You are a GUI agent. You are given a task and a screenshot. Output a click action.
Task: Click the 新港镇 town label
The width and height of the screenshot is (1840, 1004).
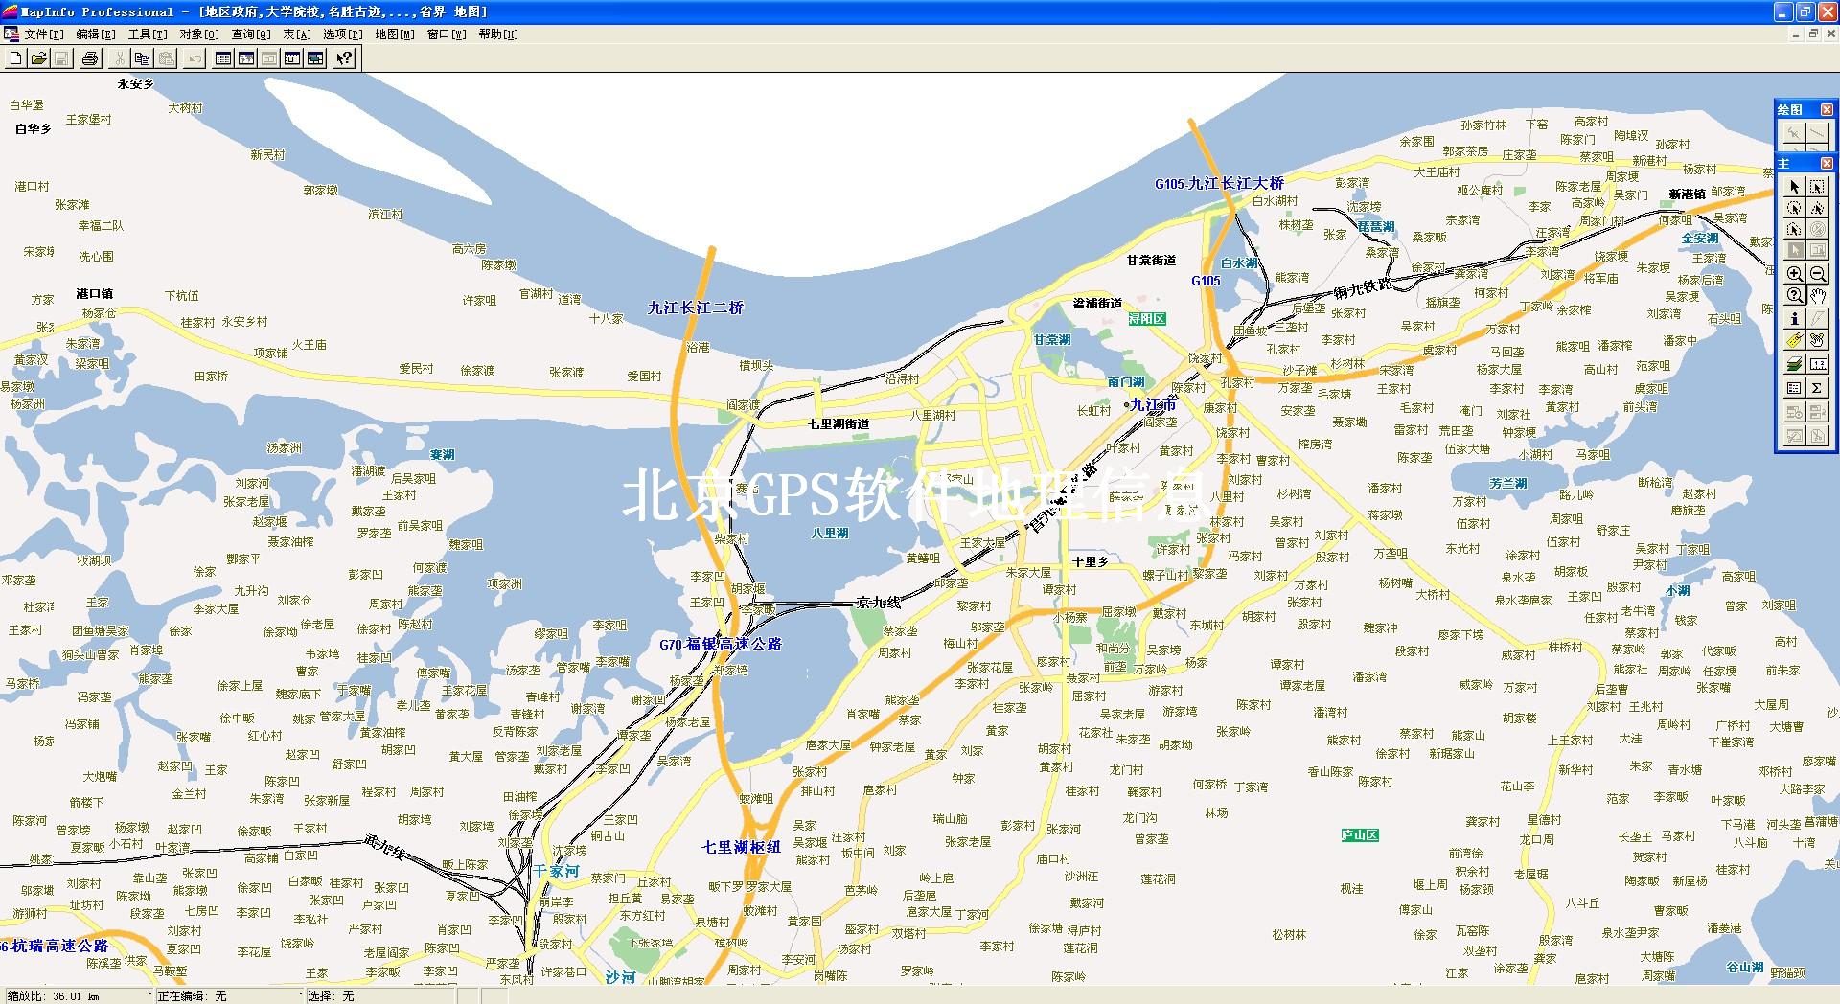tap(1688, 194)
